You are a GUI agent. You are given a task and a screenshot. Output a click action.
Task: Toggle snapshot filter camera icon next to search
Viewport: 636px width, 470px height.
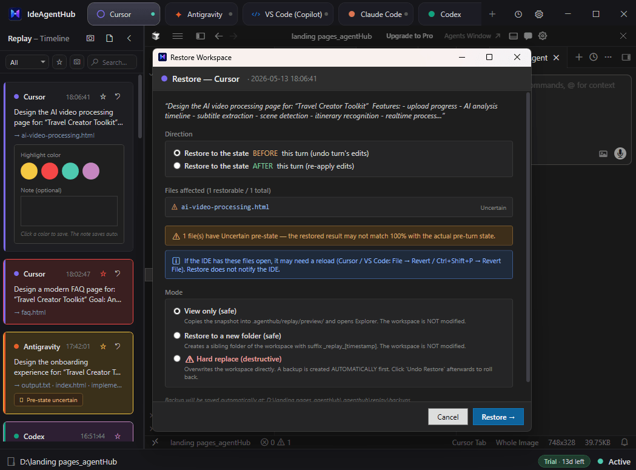click(76, 62)
